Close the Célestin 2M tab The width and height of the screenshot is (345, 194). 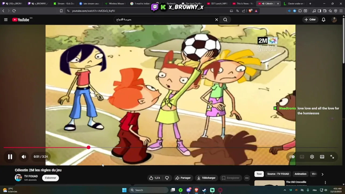[x=278, y=4]
